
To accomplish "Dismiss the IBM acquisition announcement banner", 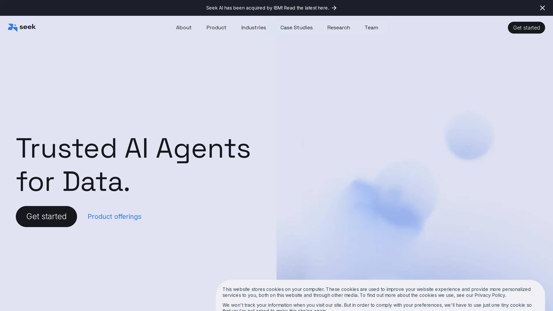I will point(542,8).
